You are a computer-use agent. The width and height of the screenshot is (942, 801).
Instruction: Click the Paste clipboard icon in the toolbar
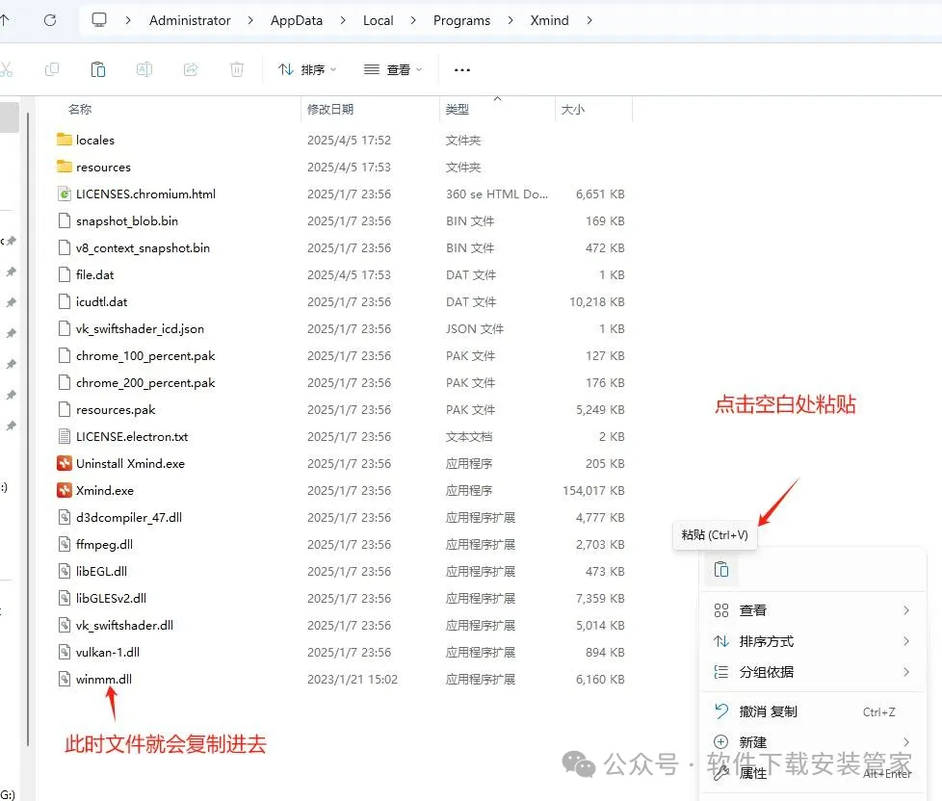pos(98,69)
